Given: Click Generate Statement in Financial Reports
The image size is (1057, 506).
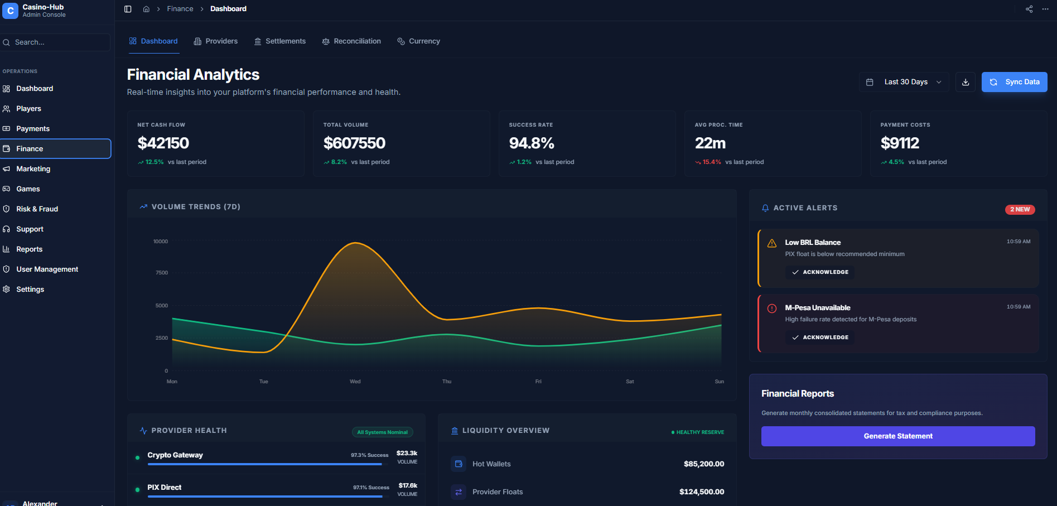Looking at the screenshot, I should (897, 436).
